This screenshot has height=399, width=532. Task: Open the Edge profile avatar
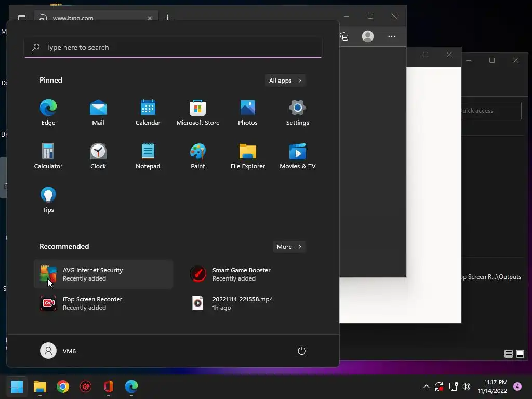pos(368,36)
